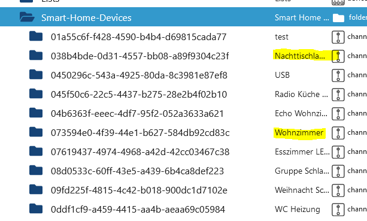The image size is (367, 221).
Task: Click the Gruppe Schla... name cell
Action: (x=302, y=171)
